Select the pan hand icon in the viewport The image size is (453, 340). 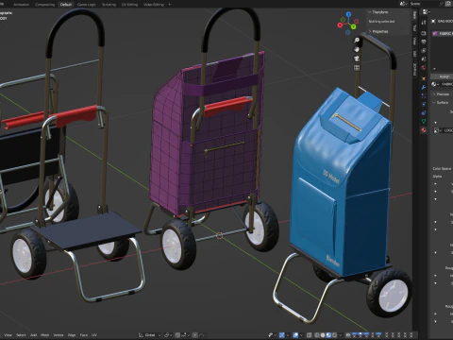pos(357,49)
